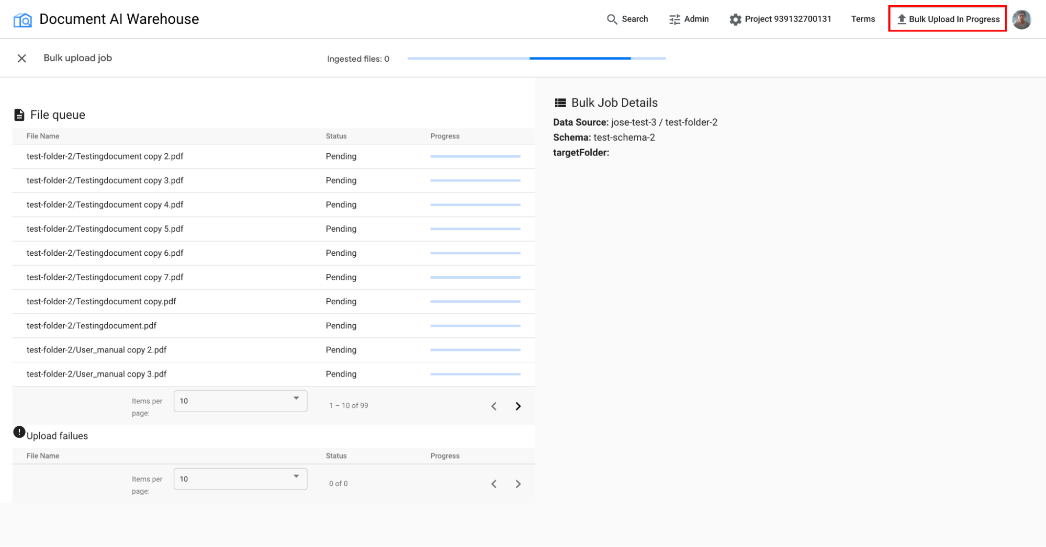The image size is (1046, 547).
Task: Click Schema test-schema-2 text
Action: click(604, 138)
